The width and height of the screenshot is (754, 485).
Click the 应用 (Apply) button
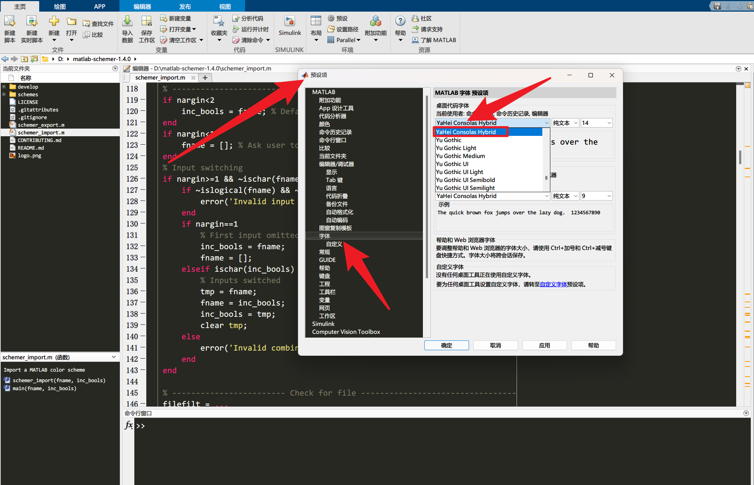pyautogui.click(x=545, y=345)
